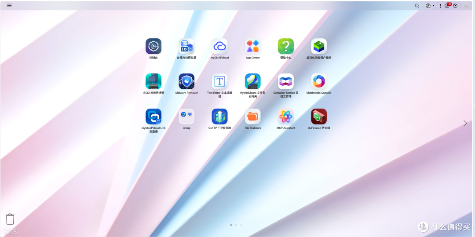The height and width of the screenshot is (237, 475).
Task: Click the cloud status icon in the top bar
Action: 466,6
